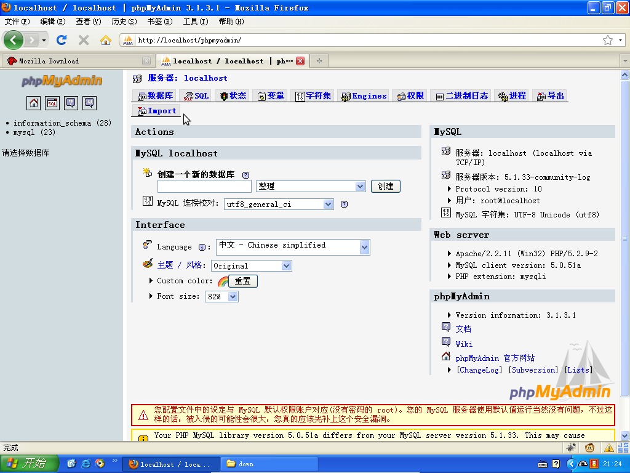Open the tab list dropdown arrow
The image size is (630, 473).
625,61
